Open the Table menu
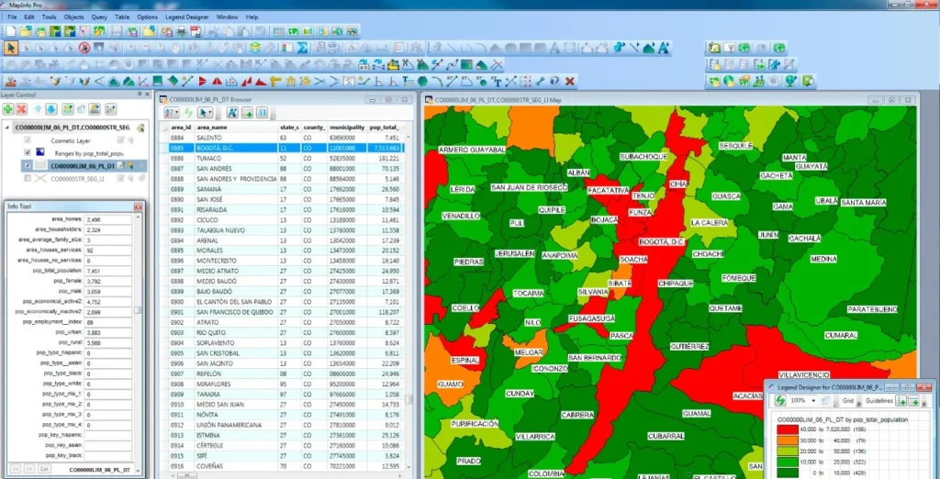 (x=122, y=17)
